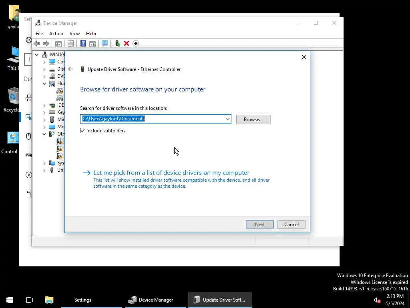The height and width of the screenshot is (308, 410).
Task: Select the warning-marked device under Human Interface Devices
Action: (60, 91)
